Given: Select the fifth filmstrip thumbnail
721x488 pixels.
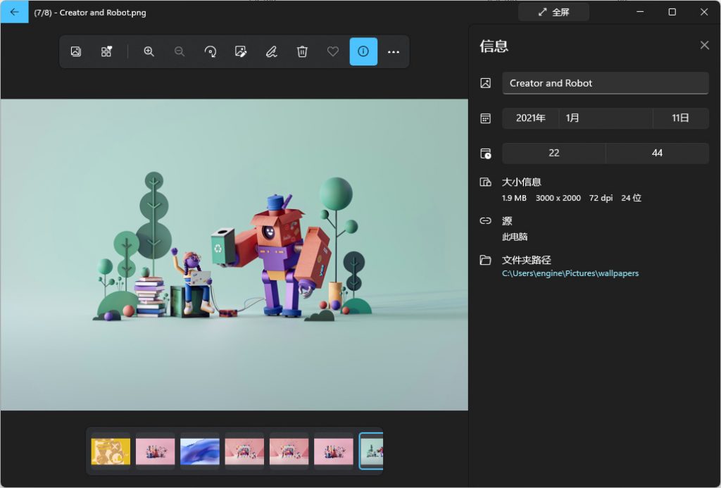Looking at the screenshot, I should point(289,451).
